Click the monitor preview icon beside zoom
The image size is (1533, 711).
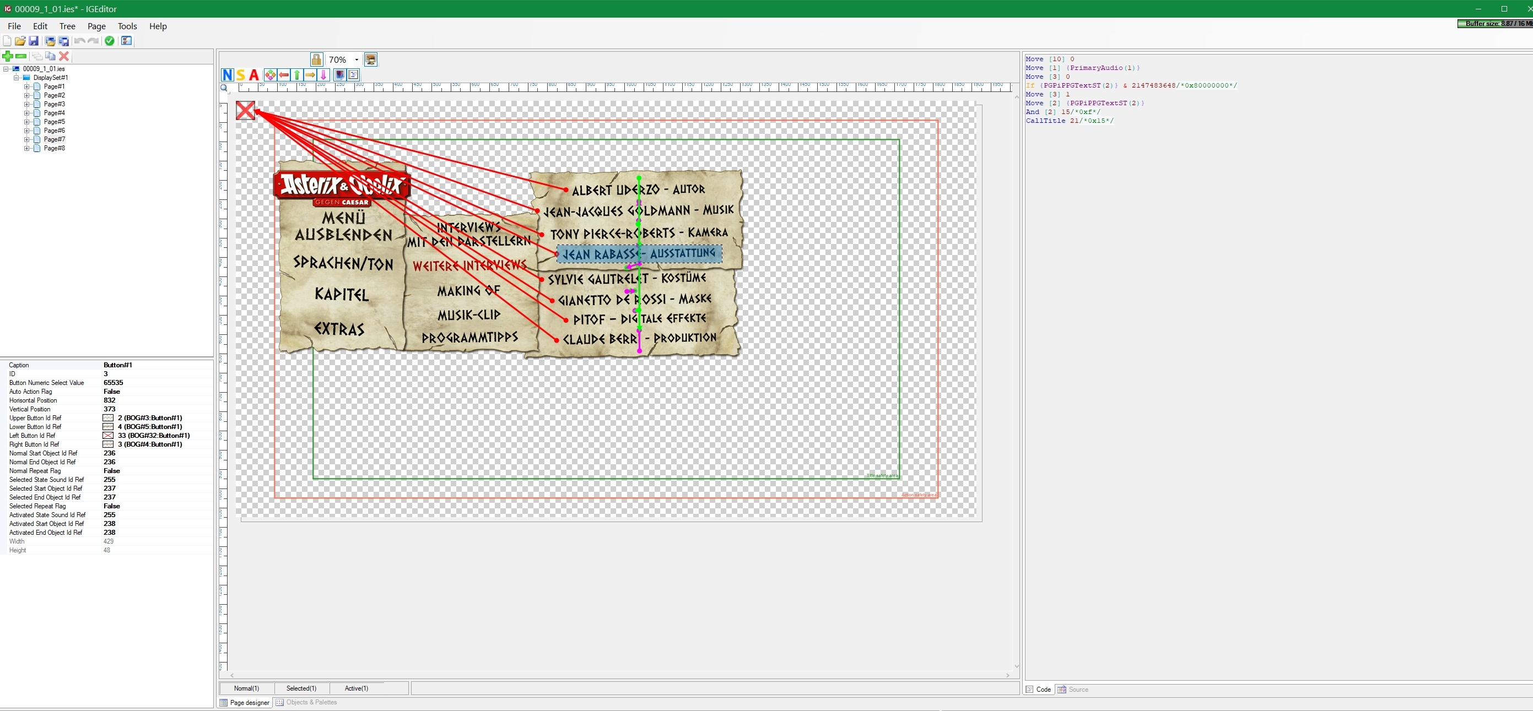pos(371,59)
